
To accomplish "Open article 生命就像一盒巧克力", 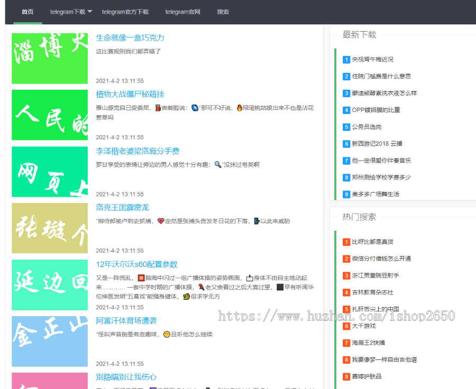I will [x=130, y=38].
